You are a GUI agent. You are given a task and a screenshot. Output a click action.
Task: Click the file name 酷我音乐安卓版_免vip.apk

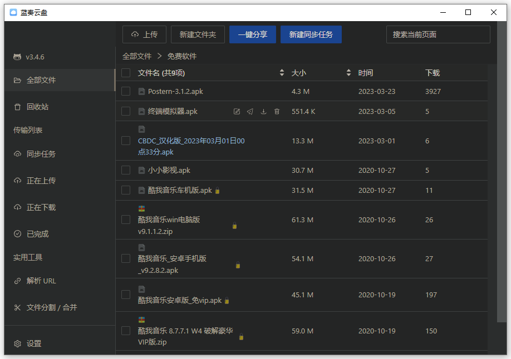click(180, 301)
